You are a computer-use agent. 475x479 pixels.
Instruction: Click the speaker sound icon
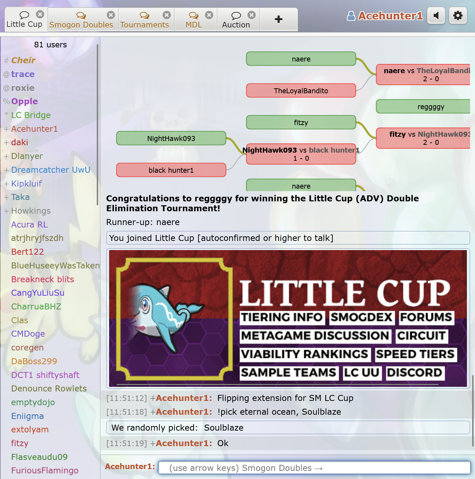[x=436, y=16]
